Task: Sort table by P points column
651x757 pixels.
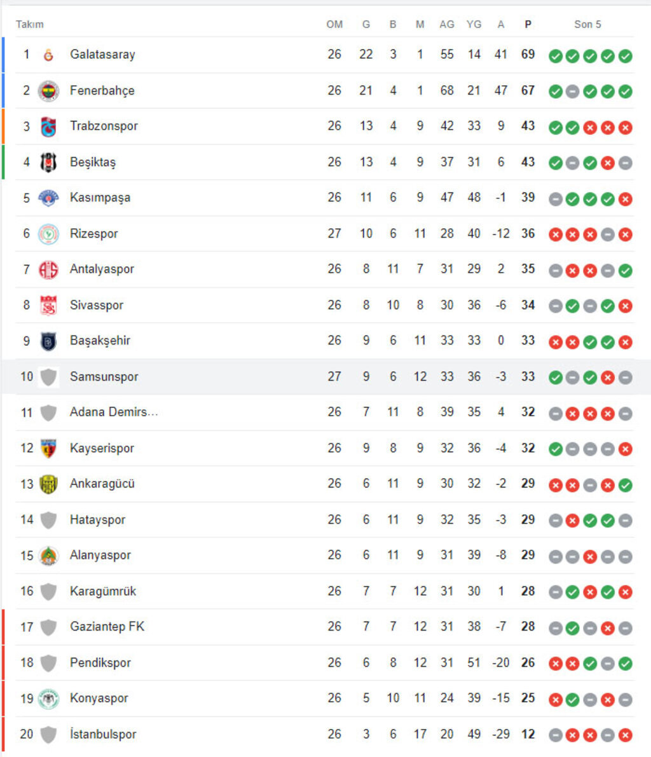Action: click(x=528, y=24)
